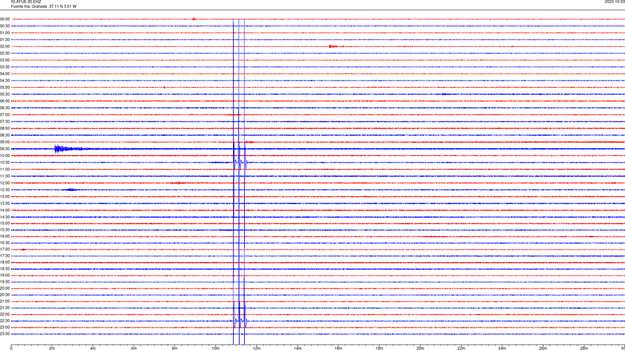The height and width of the screenshot is (351, 625).
Task: Click the 8m tick label on time axis
Action: [174, 348]
